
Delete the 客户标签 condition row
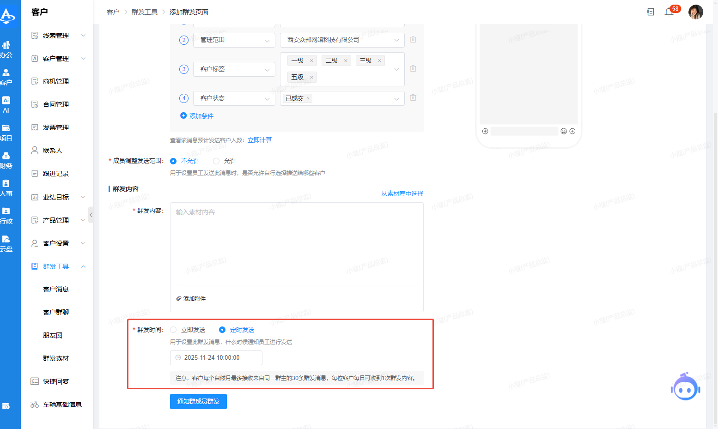point(413,69)
